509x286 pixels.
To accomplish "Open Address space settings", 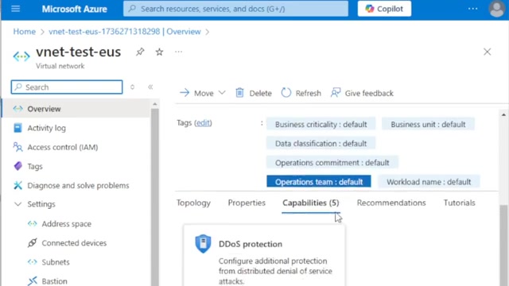I will coord(66,224).
